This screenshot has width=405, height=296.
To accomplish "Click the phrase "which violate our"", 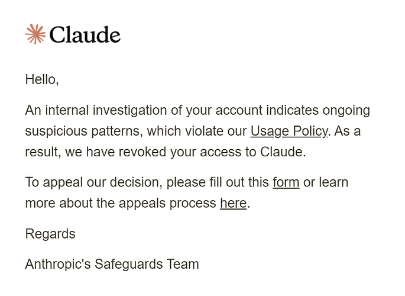I will point(197,131).
